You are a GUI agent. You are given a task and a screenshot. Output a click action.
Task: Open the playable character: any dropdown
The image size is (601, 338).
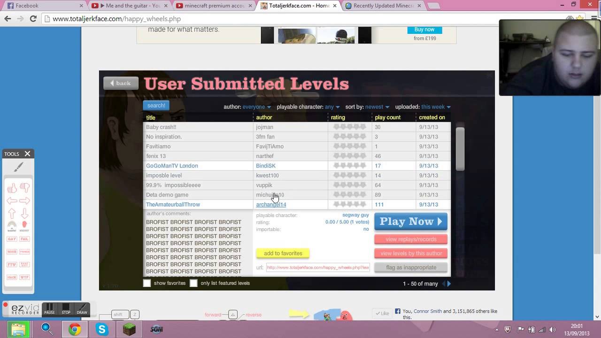[x=332, y=107]
